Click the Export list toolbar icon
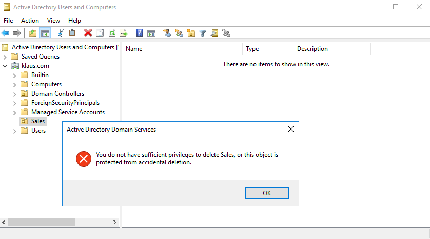Screen dimensions: 430x239 coord(123,33)
